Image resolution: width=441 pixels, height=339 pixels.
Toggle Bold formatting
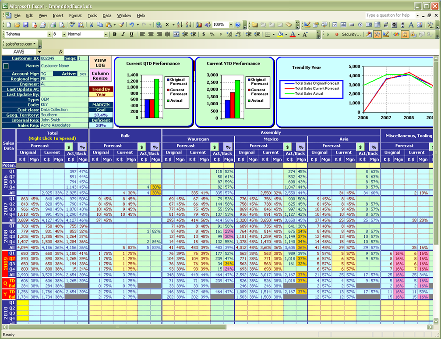click(114, 34)
